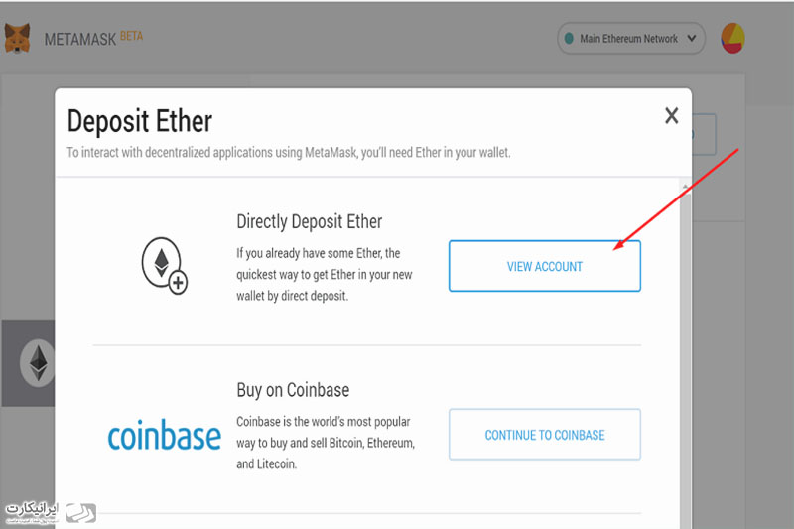The image size is (794, 529).
Task: Click the Deposit Ether dialog title
Action: pos(140,121)
